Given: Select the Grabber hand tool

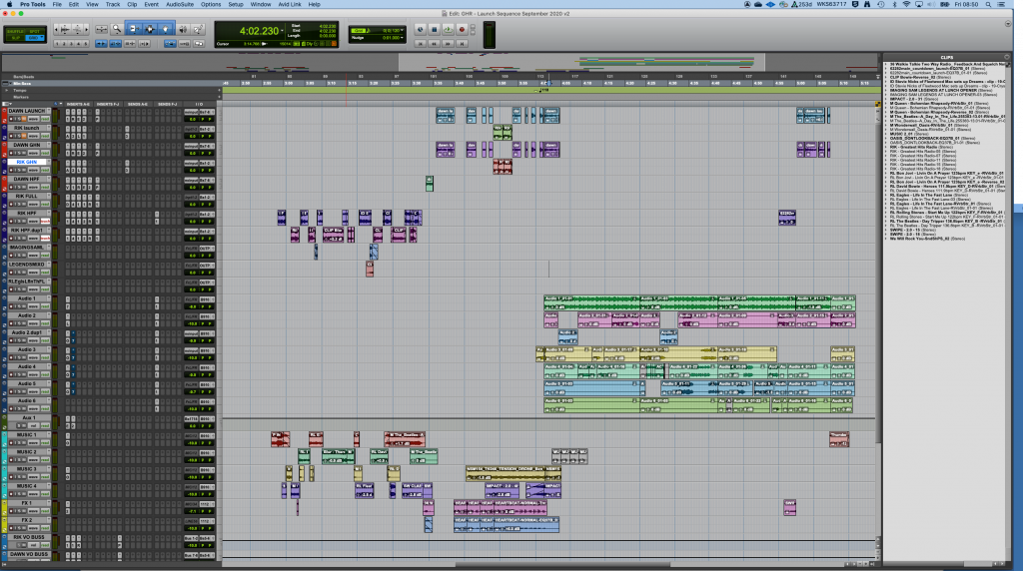Looking at the screenshot, I should (x=166, y=29).
